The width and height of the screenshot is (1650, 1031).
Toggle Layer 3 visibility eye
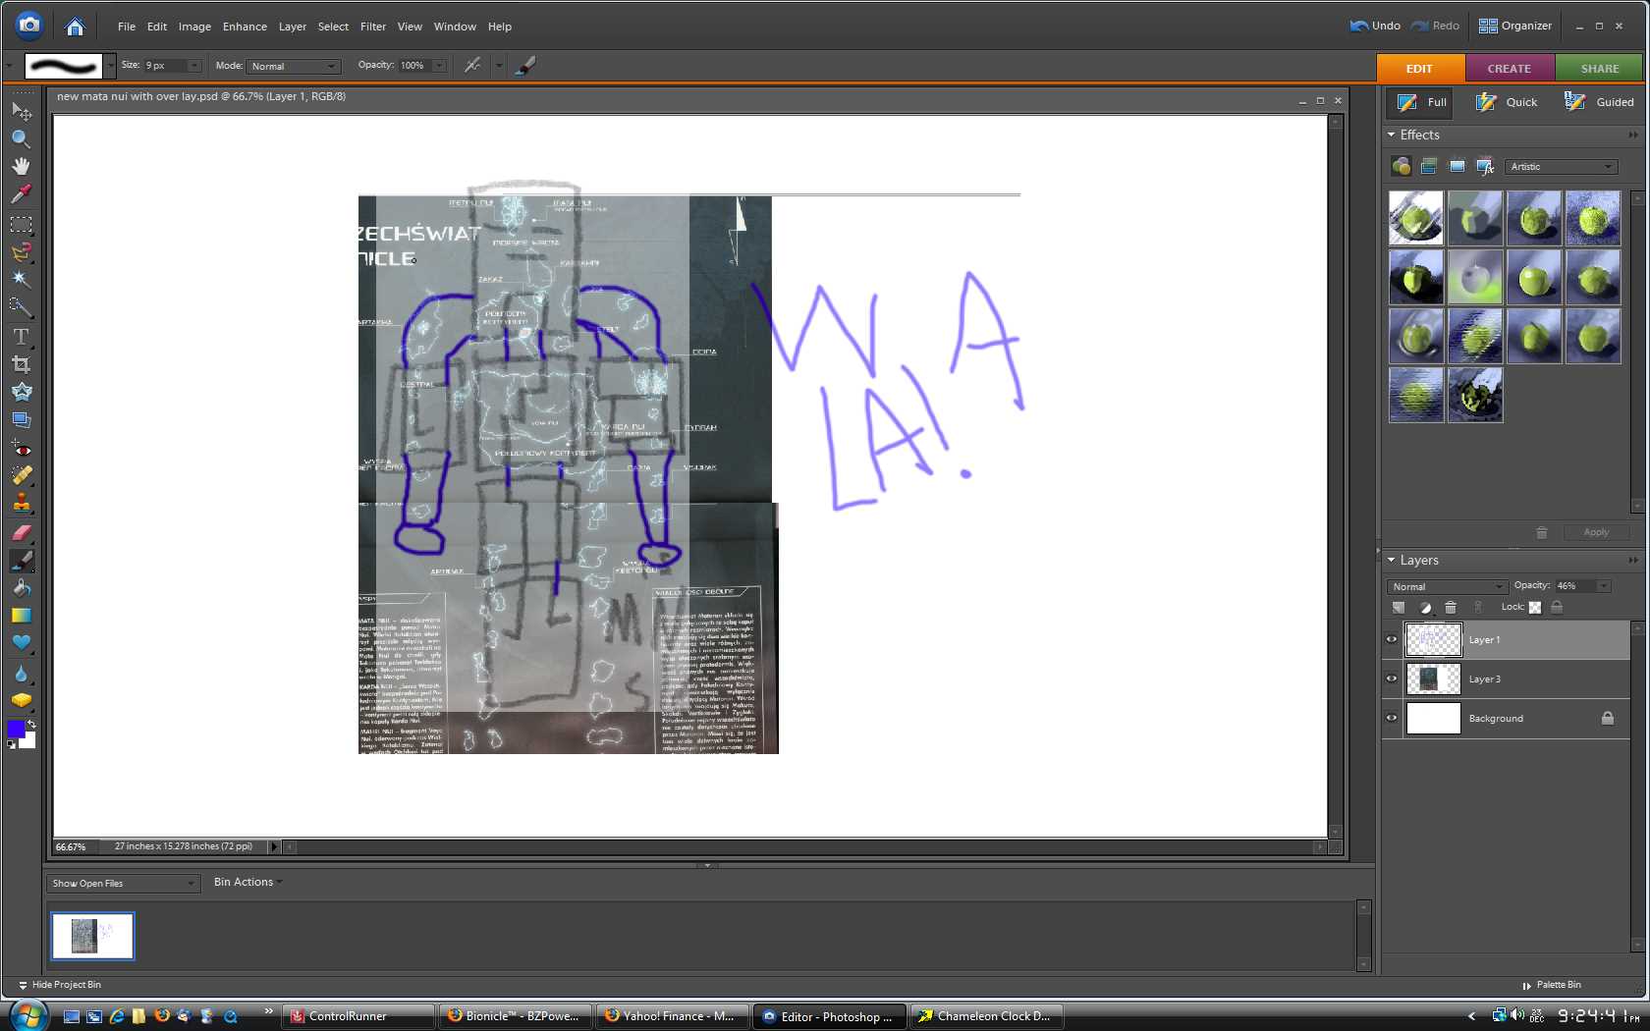tap(1392, 679)
